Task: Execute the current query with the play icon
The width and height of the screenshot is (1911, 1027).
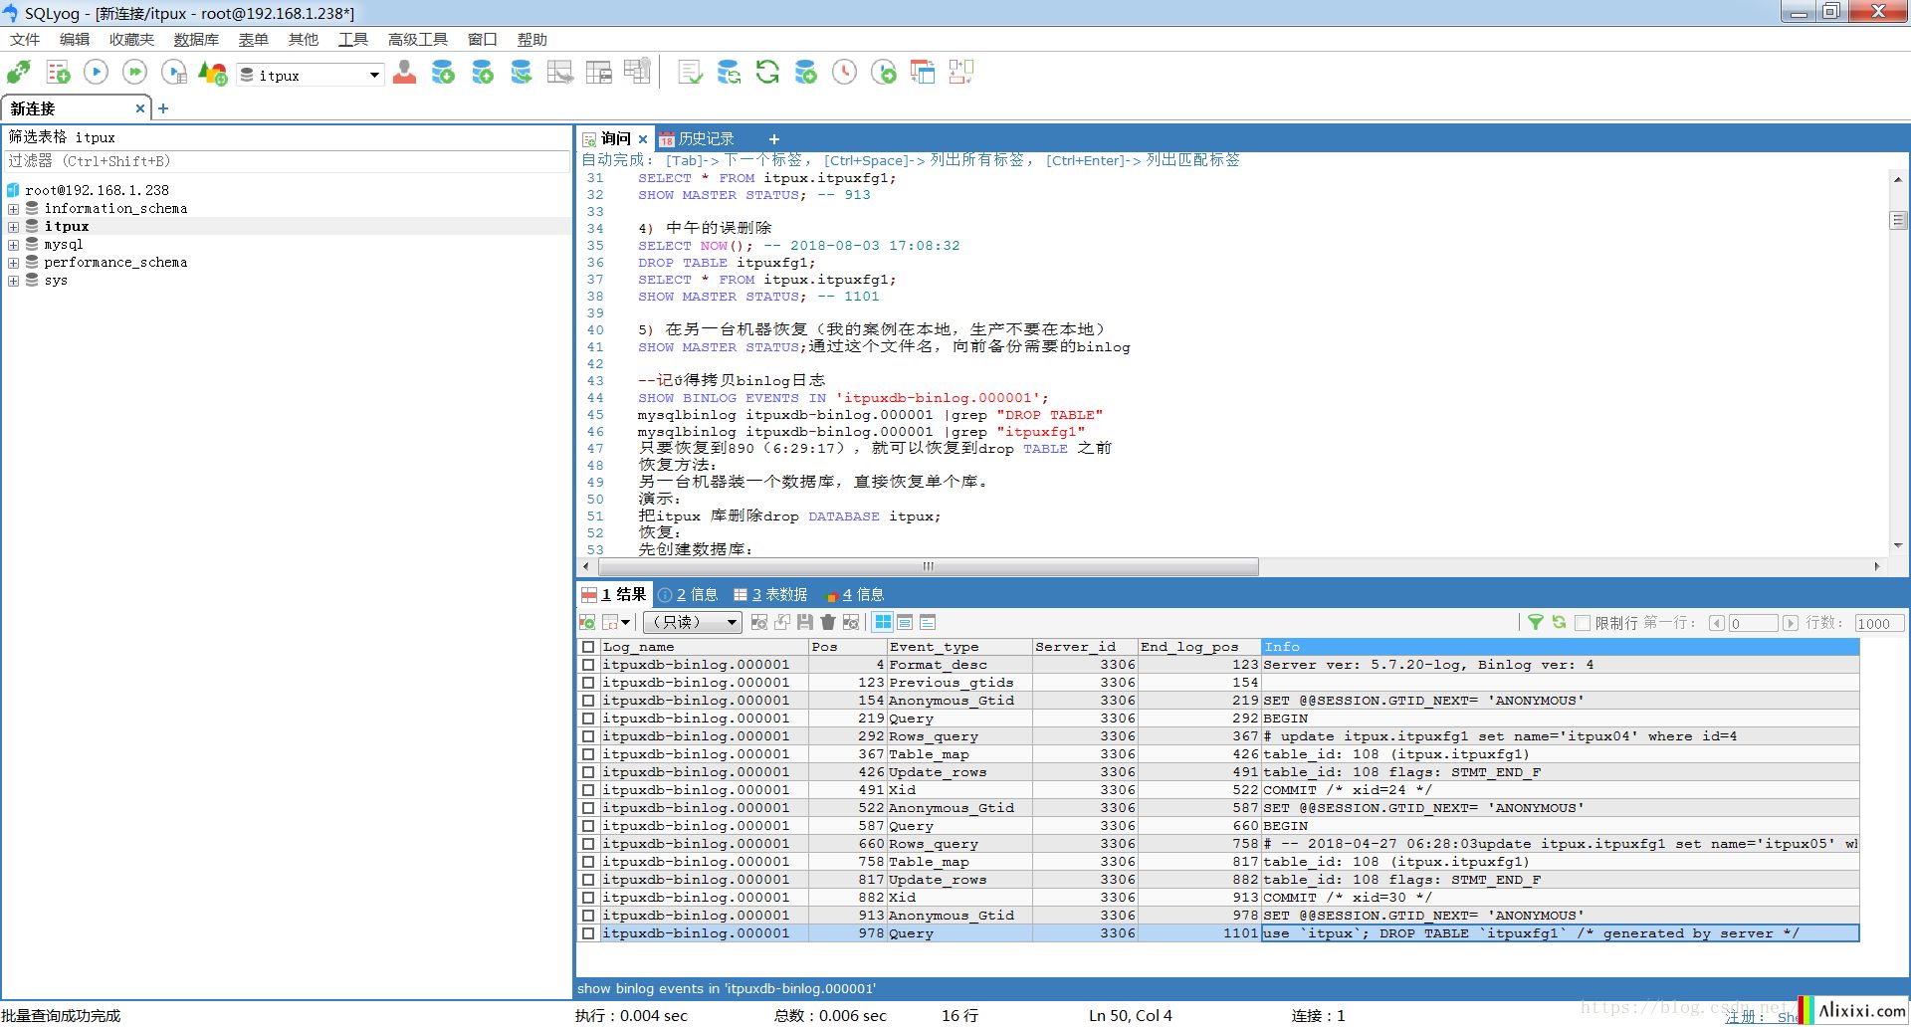Action: tap(97, 73)
